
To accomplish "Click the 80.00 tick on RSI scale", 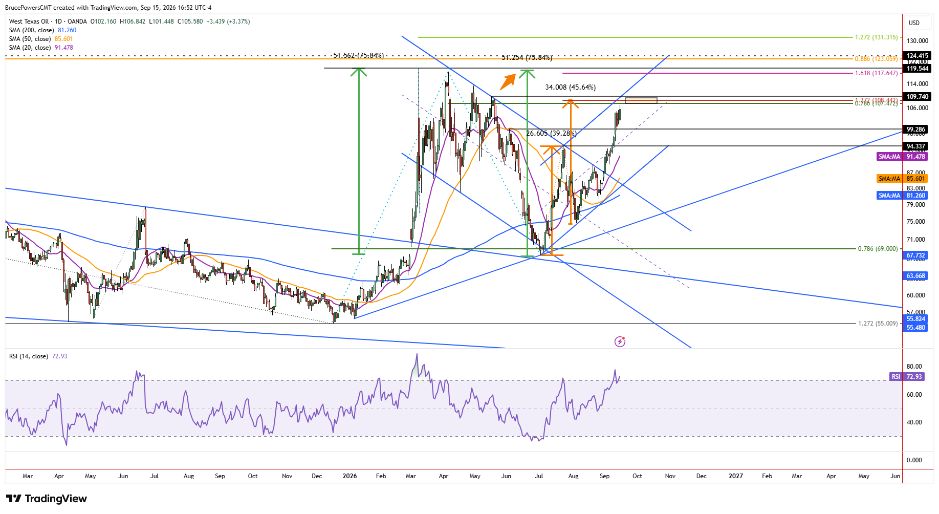I will pos(914,367).
